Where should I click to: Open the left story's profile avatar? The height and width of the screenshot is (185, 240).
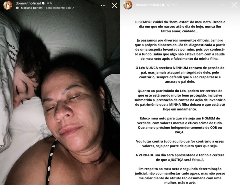(x=8, y=5)
